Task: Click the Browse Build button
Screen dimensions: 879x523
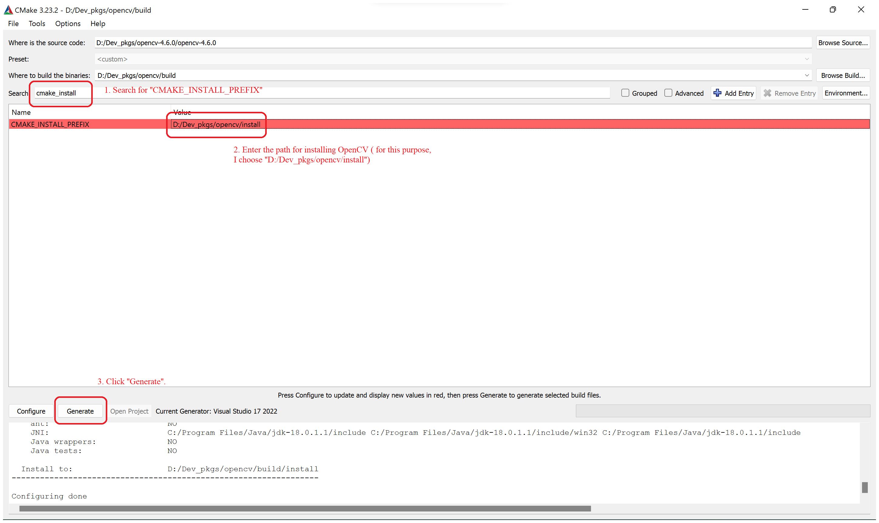Action: tap(844, 75)
